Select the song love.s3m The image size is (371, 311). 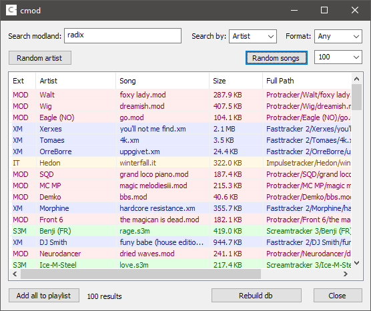[x=134, y=265]
